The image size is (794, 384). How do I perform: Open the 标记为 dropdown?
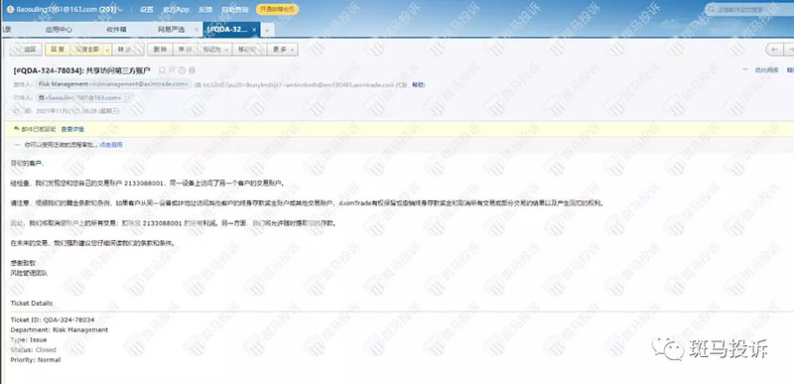click(215, 49)
